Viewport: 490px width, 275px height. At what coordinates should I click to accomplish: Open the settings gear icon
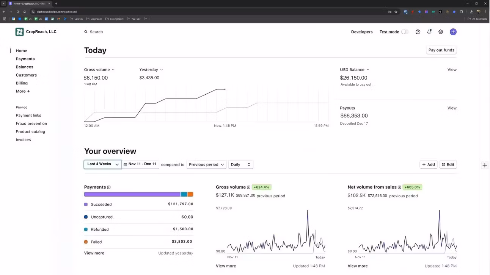click(441, 32)
